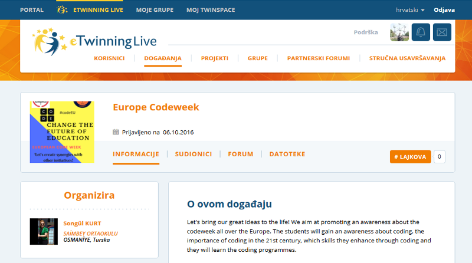
Task: Open the DOGAĐANJA navigation item
Action: click(x=163, y=58)
